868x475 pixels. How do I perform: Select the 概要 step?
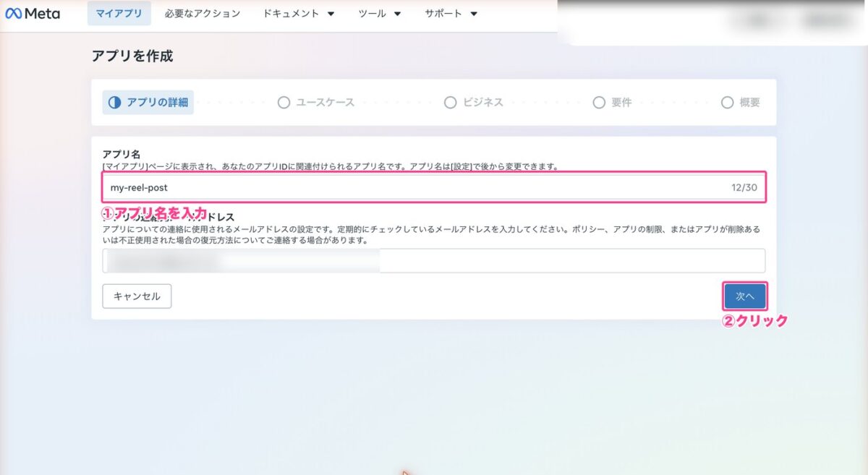[x=741, y=103]
